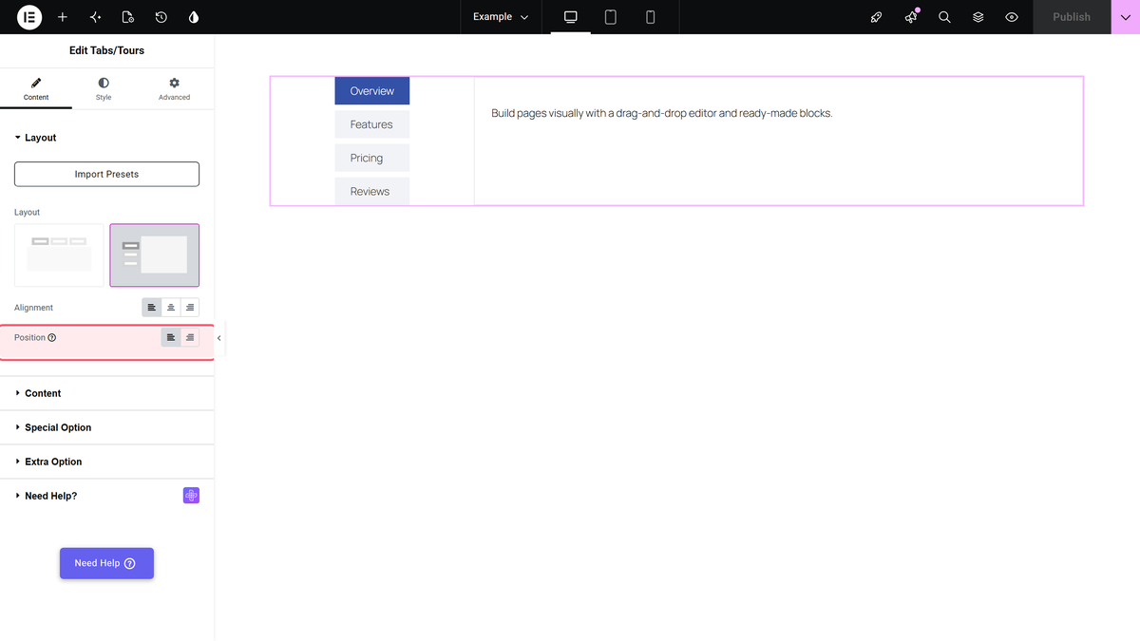The height and width of the screenshot is (641, 1140).
Task: Open What's New megaphone notifications
Action: (x=911, y=17)
